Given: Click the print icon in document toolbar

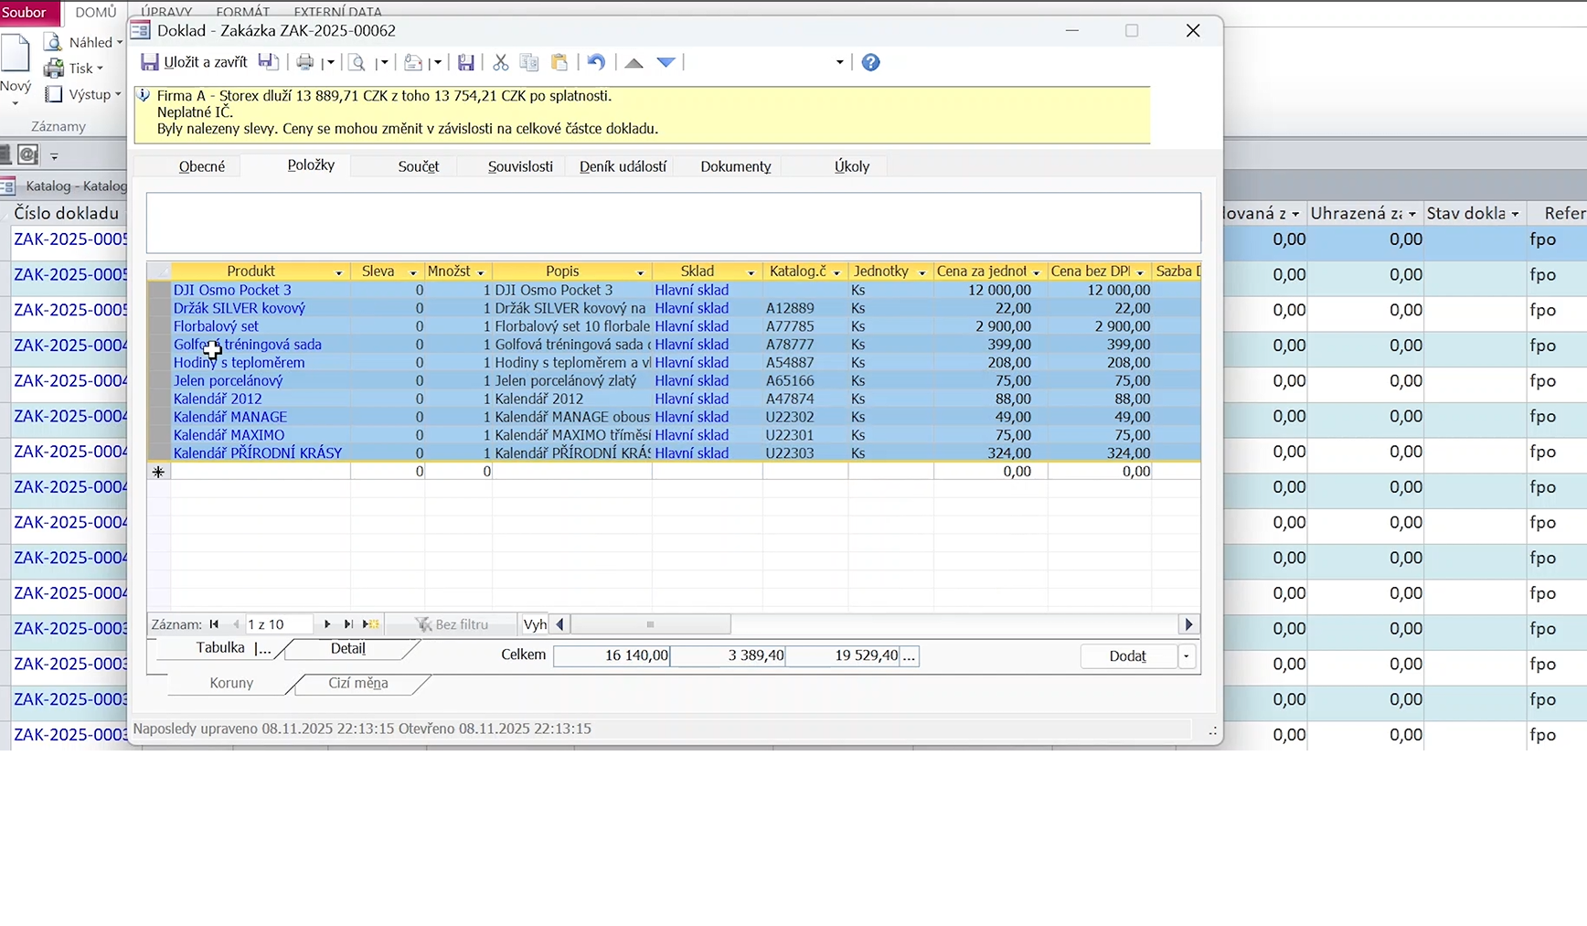Looking at the screenshot, I should (x=304, y=62).
